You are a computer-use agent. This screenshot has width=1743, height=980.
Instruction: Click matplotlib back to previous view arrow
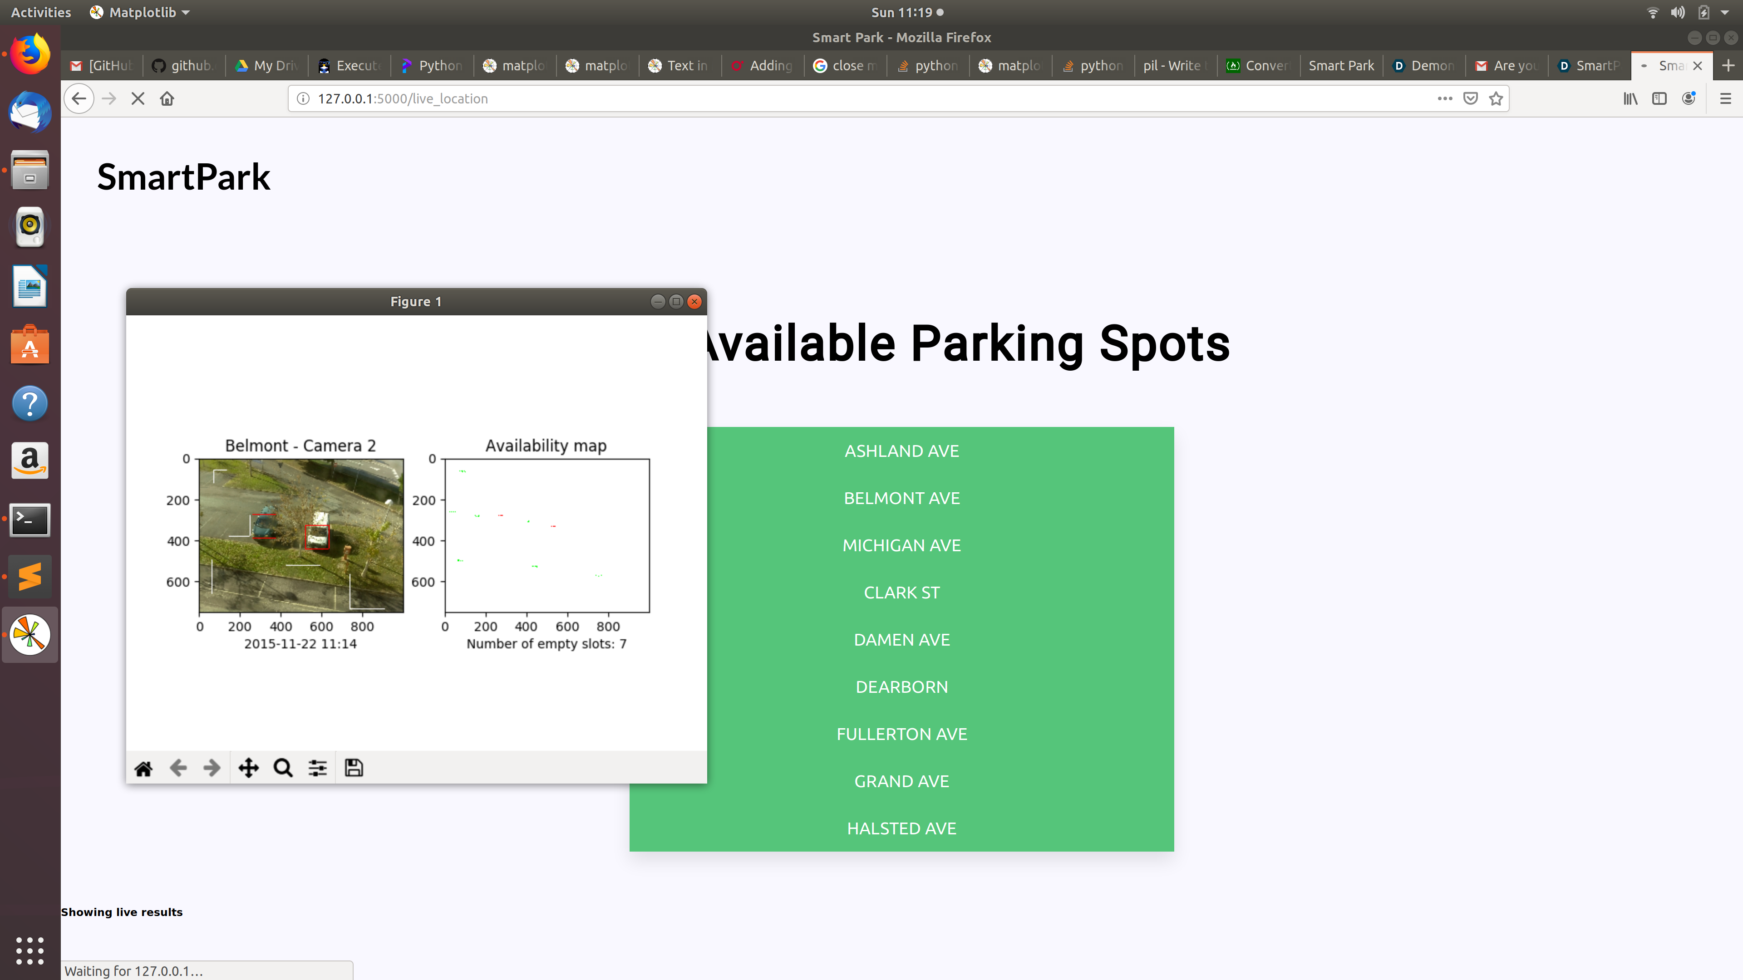(178, 768)
